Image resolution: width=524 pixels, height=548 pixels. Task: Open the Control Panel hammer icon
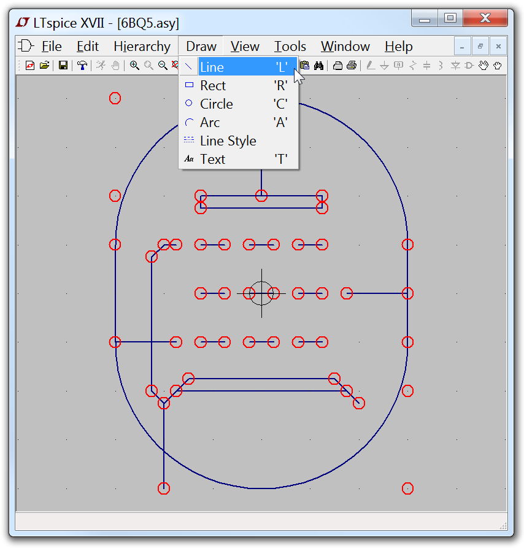point(82,66)
